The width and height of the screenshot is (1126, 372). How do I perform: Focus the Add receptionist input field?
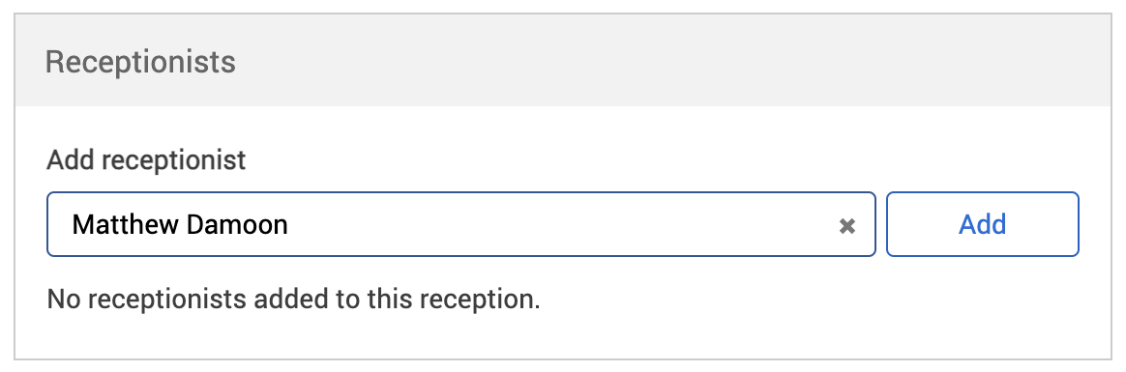coord(461,223)
